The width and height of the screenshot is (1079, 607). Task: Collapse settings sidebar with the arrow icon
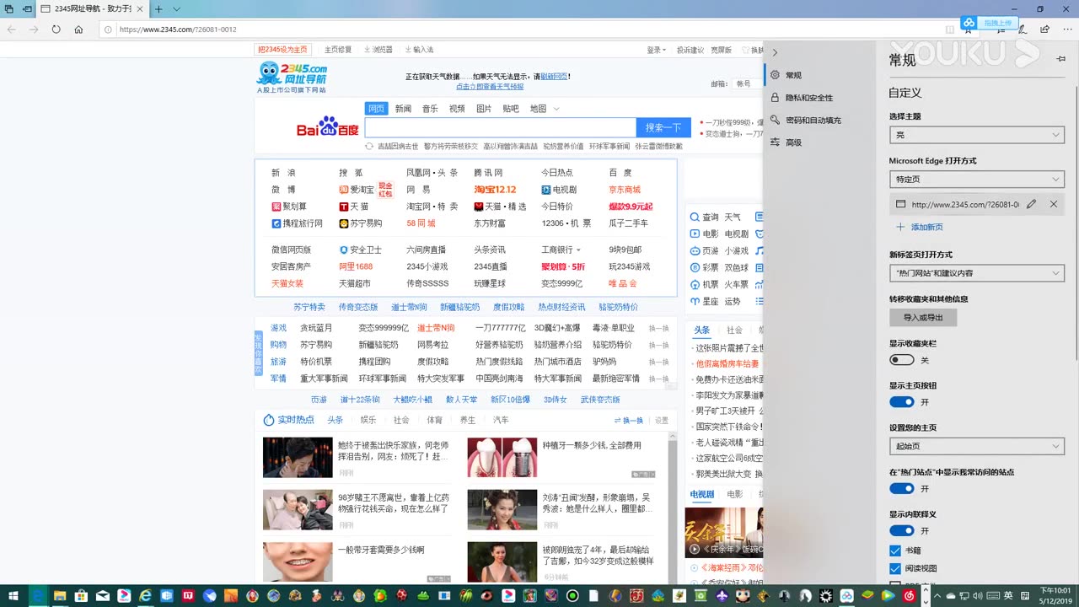tap(775, 52)
